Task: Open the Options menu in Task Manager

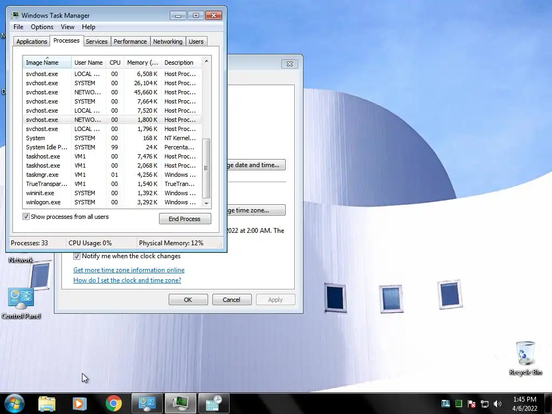Action: [x=42, y=27]
